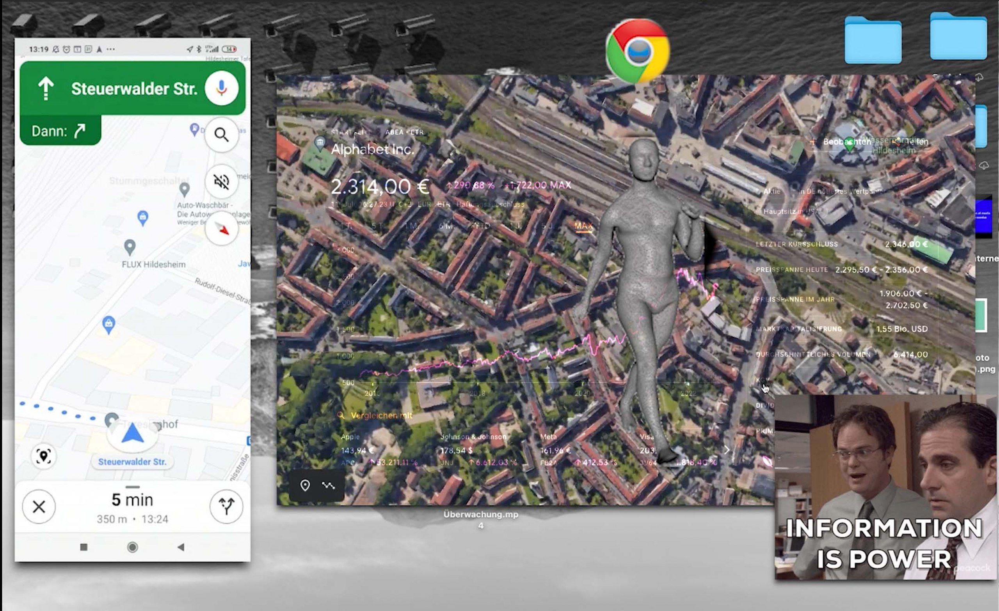Open the left blue desktop folder
This screenshot has height=611, width=999.
[873, 40]
